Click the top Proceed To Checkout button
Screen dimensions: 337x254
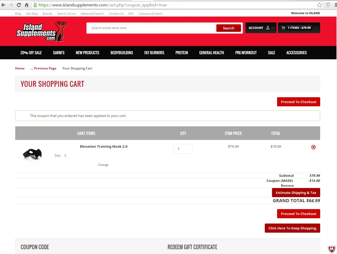pyautogui.click(x=298, y=102)
